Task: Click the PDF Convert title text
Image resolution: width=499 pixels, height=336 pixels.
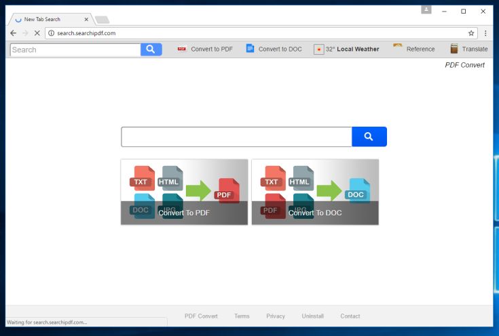Action: (x=464, y=65)
